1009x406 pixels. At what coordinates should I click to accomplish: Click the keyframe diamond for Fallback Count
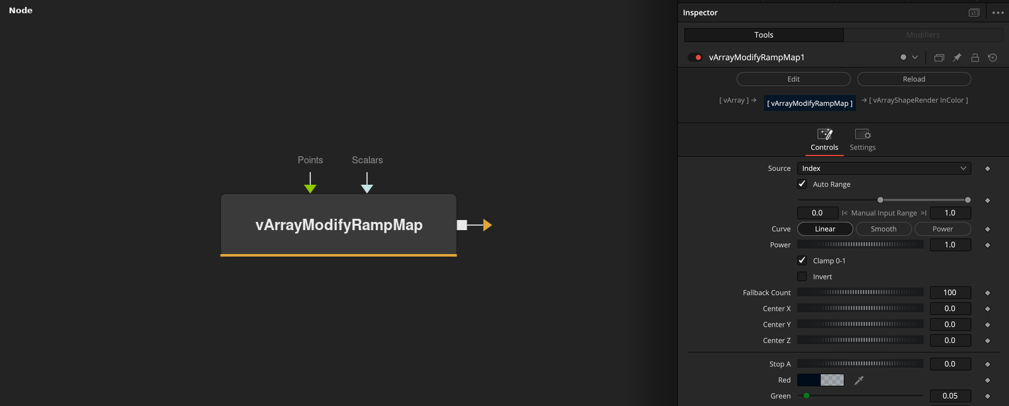[988, 293]
